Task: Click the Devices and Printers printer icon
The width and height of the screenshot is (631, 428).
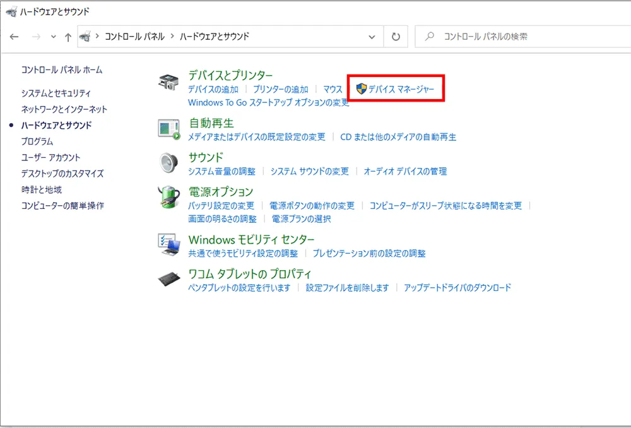Action: (x=168, y=82)
